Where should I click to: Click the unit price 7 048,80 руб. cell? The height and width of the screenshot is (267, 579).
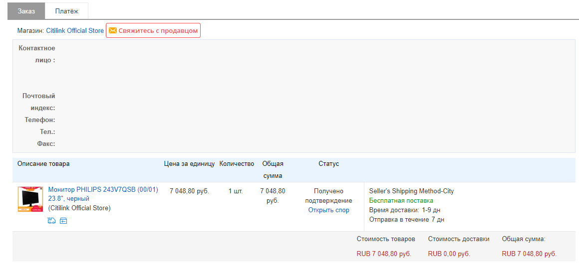click(190, 191)
